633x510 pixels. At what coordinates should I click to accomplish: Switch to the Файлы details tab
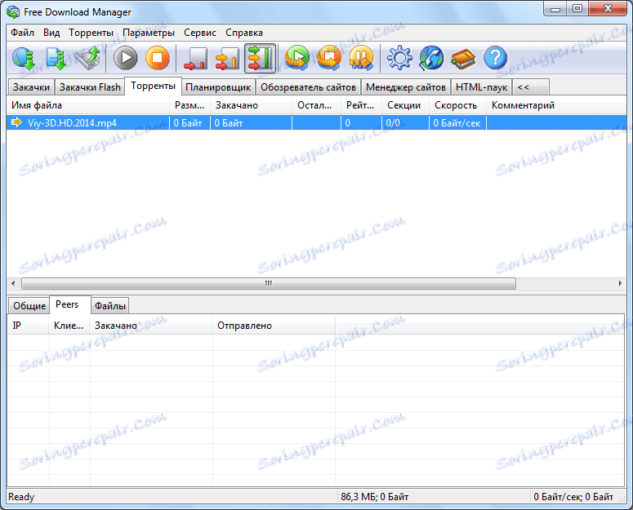tap(109, 306)
